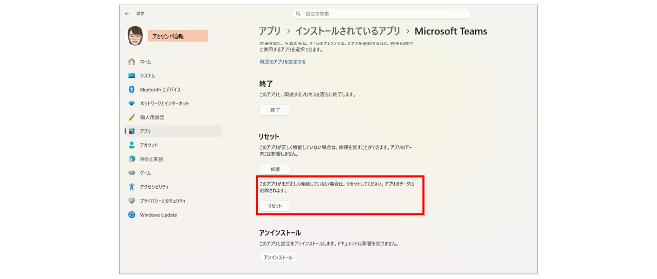Click the Windows Update sync icon

click(131, 215)
